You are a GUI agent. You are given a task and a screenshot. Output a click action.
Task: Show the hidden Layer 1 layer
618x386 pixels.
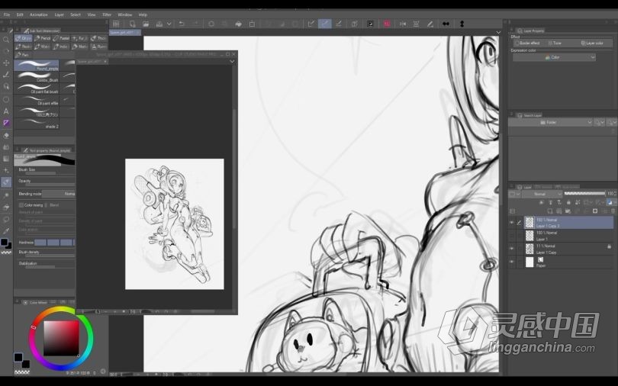click(x=512, y=236)
